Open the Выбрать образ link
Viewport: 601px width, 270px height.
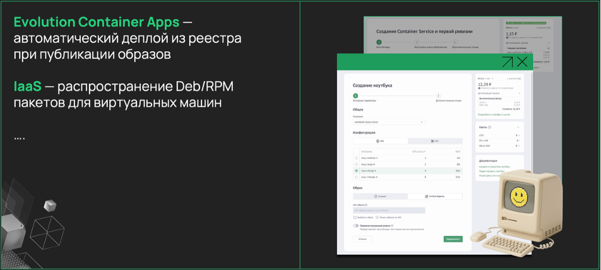coord(366,218)
